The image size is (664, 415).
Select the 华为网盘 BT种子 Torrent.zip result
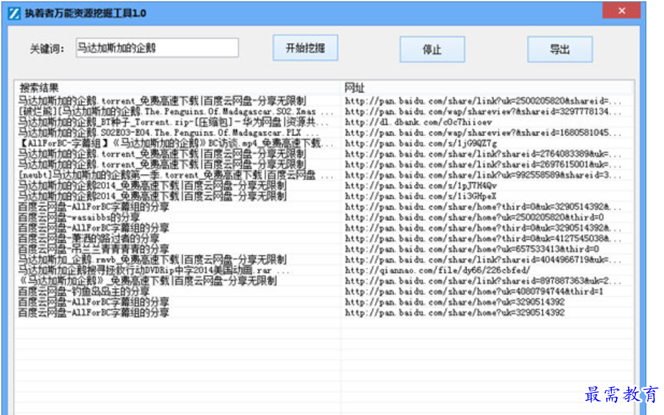(x=167, y=122)
